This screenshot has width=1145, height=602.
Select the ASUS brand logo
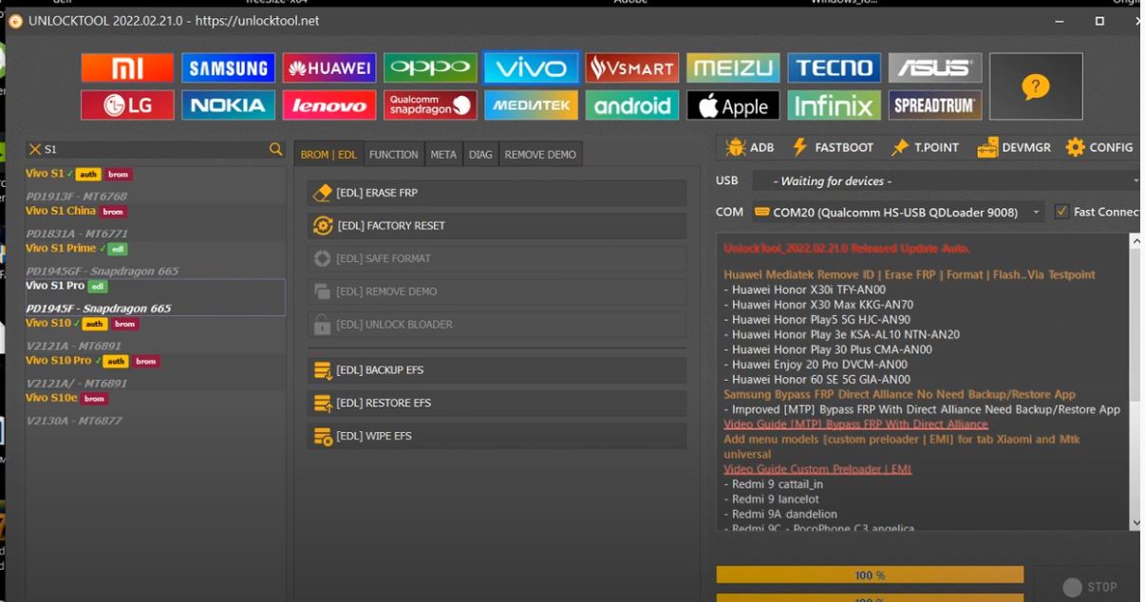[x=935, y=67]
